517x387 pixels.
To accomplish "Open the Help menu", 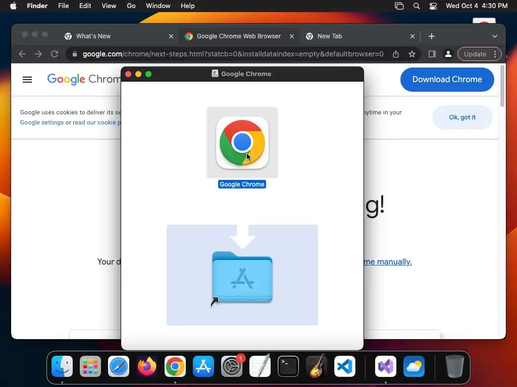I will click(x=188, y=6).
